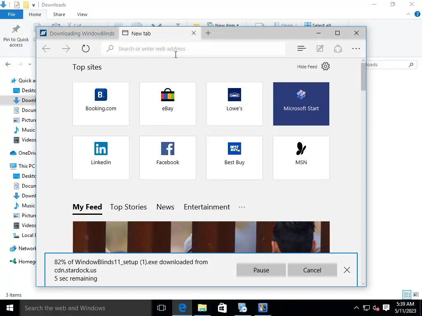Open Edge More actions menu
The width and height of the screenshot is (422, 316).
(x=356, y=49)
